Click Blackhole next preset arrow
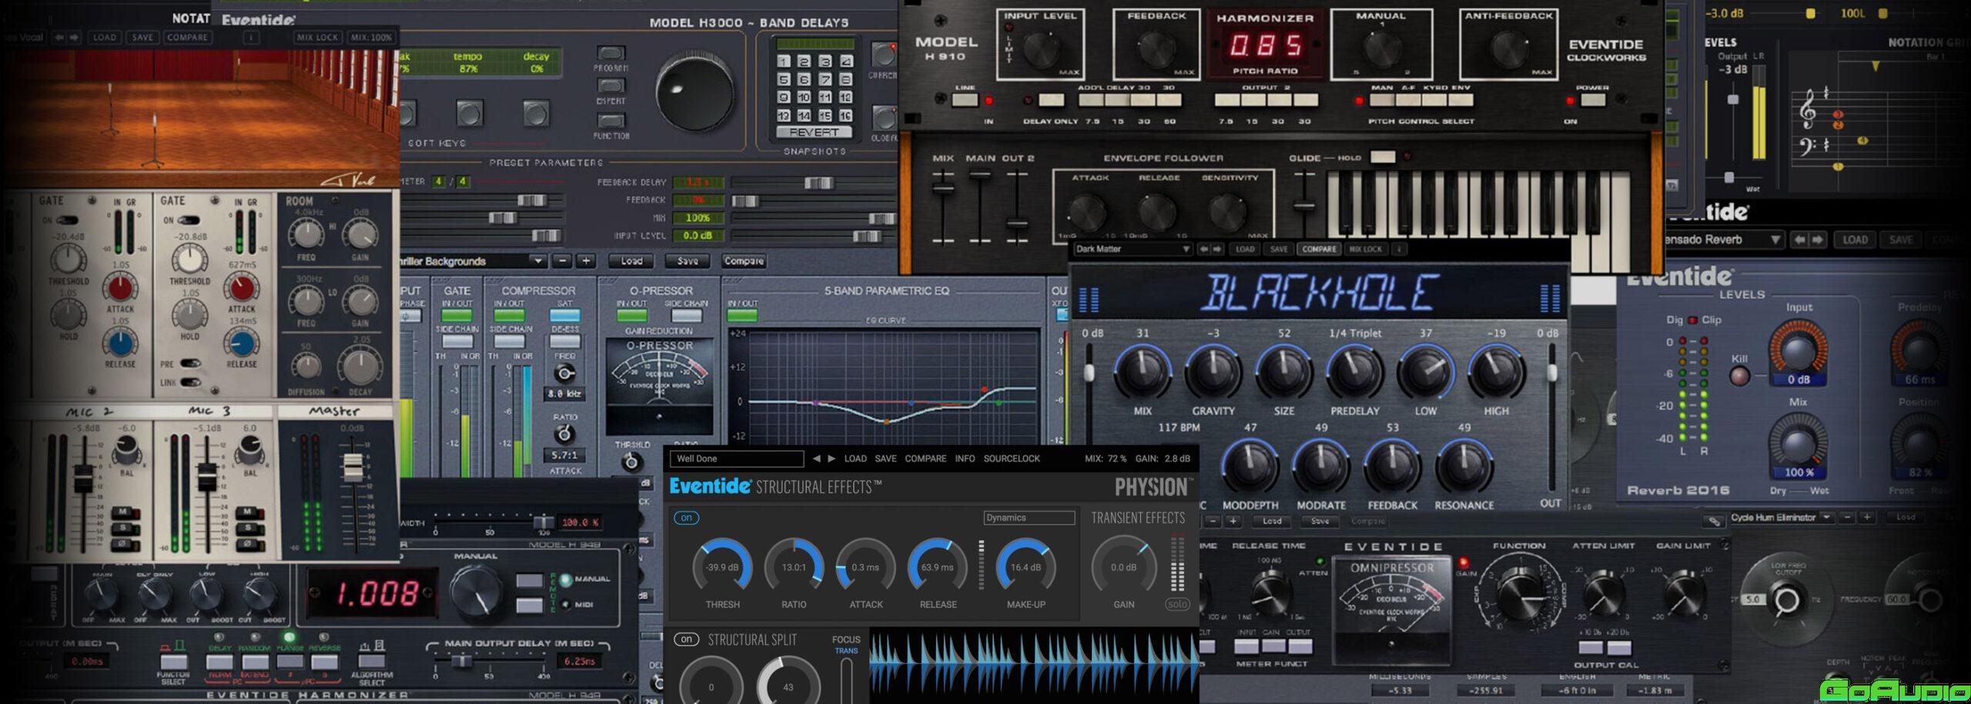Screen dimensions: 1971x704 point(1217,249)
